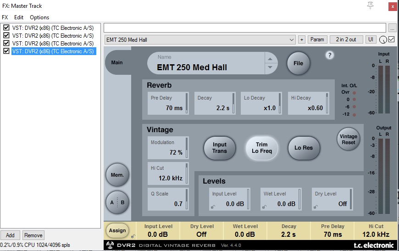Click the UI button
The width and height of the screenshot is (399, 251).
click(x=371, y=39)
